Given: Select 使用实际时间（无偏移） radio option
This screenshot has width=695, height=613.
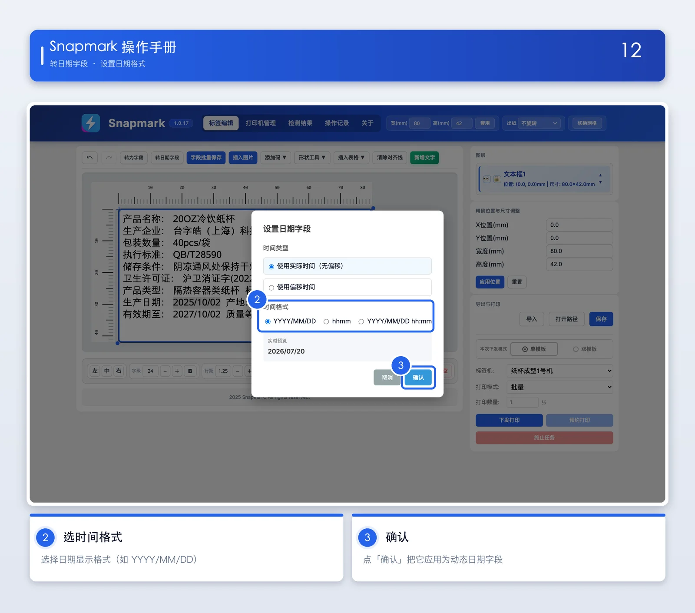Looking at the screenshot, I should (x=347, y=266).
